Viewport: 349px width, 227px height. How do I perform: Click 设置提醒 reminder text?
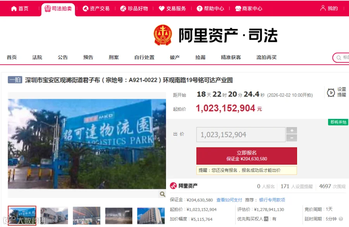point(342,92)
